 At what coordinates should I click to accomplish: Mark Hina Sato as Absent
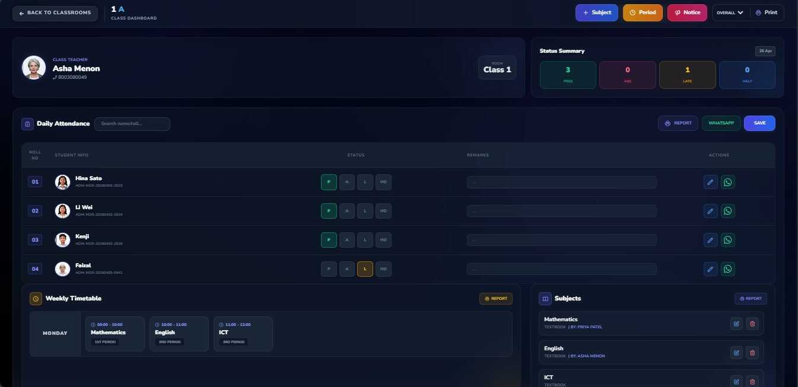347,182
